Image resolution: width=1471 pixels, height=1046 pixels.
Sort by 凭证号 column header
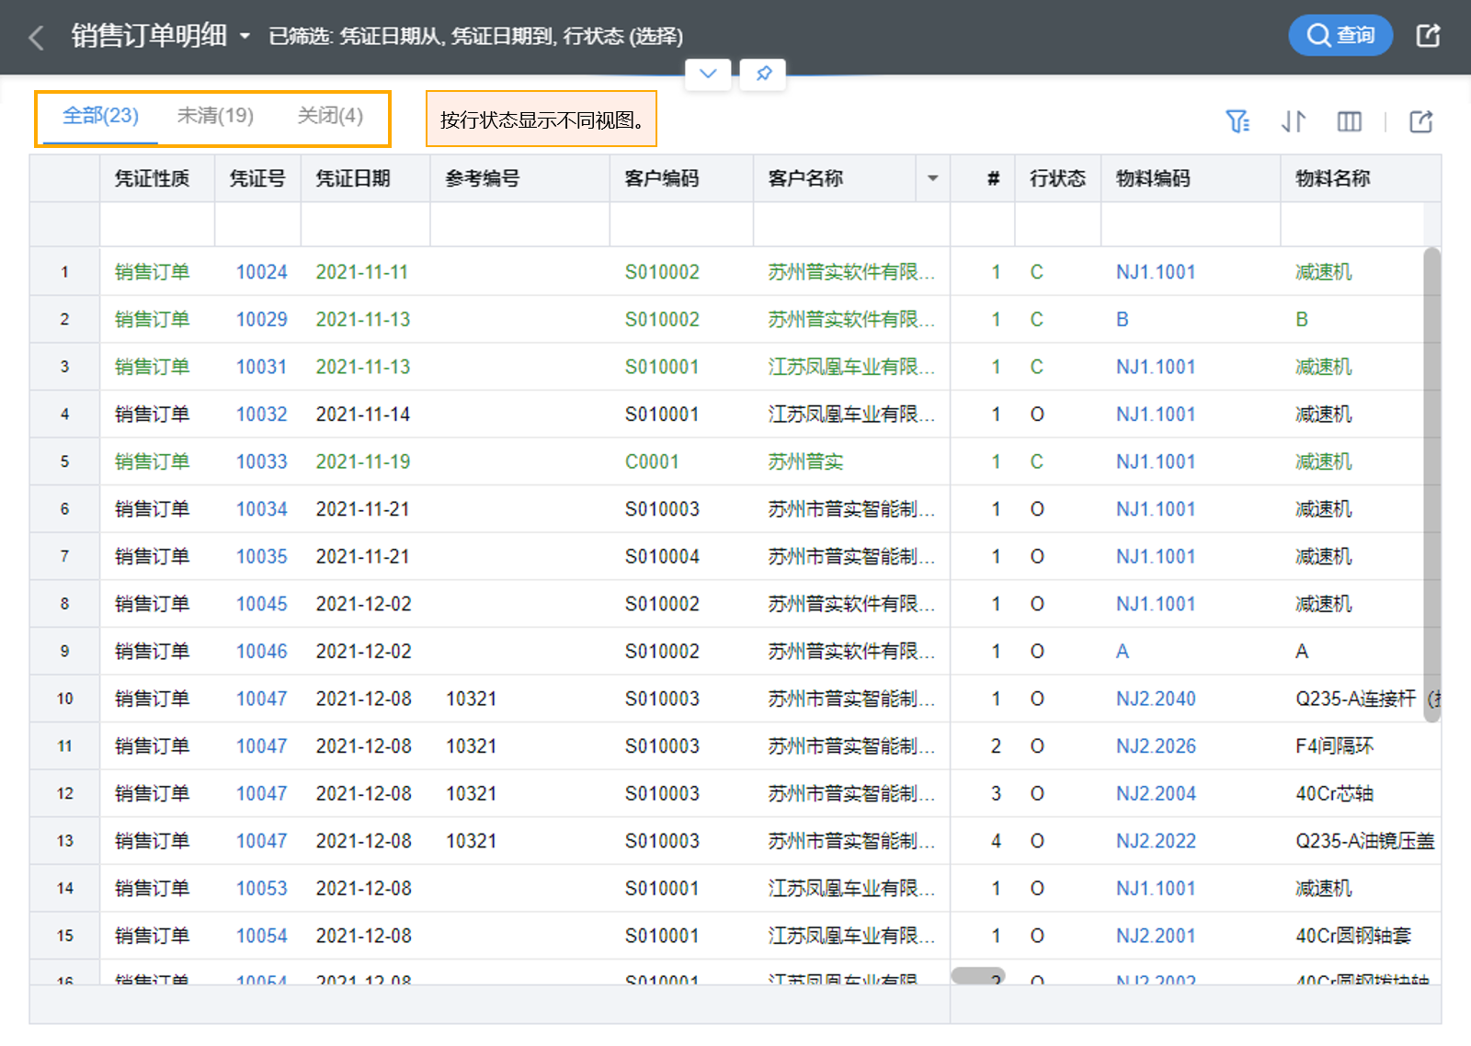pyautogui.click(x=257, y=178)
